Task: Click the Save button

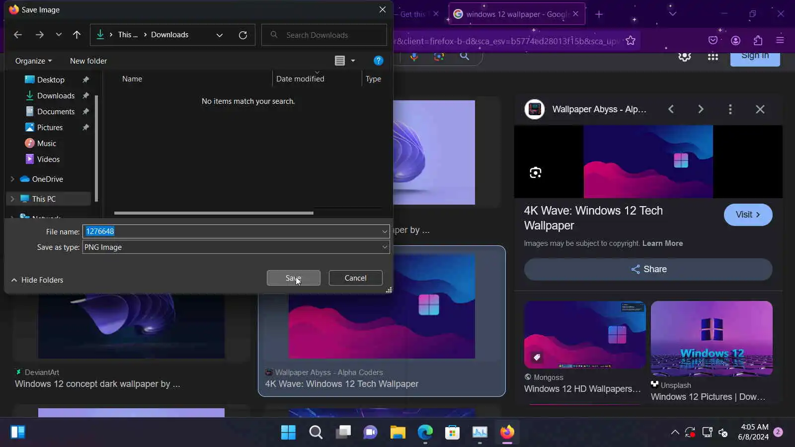Action: (294, 278)
